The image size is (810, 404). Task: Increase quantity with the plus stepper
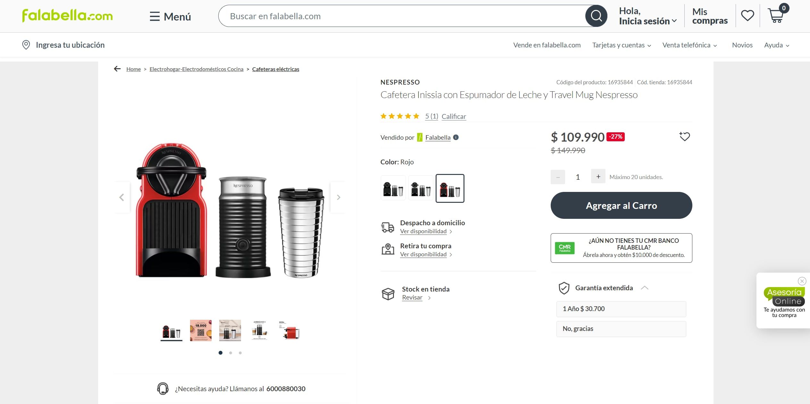pos(598,176)
